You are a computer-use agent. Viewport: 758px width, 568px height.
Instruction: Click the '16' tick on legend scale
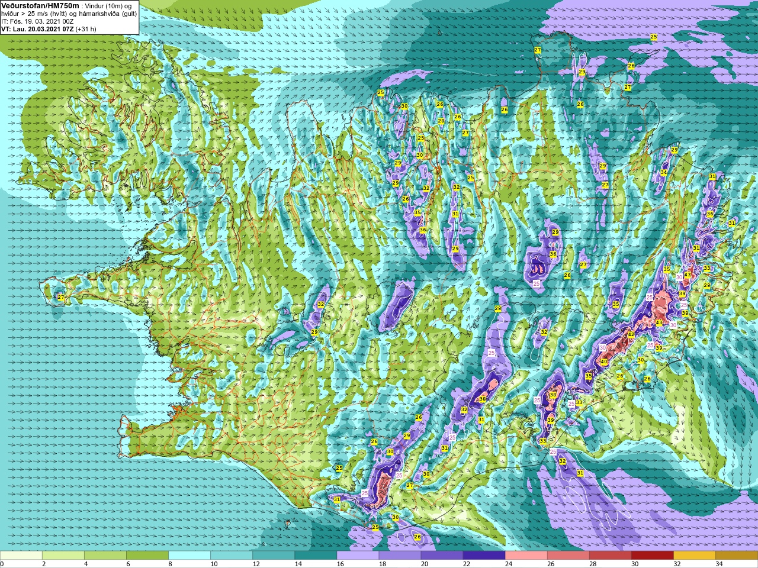340,564
